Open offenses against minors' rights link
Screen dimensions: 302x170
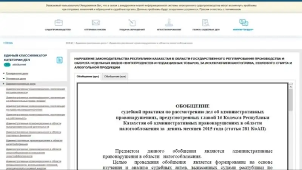[35, 108]
